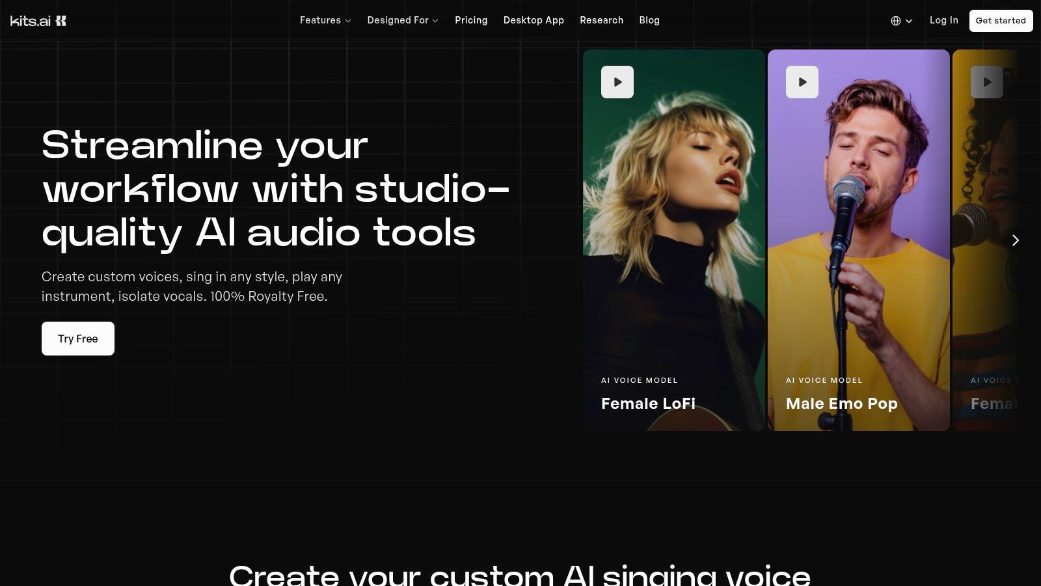The width and height of the screenshot is (1041, 586).
Task: Play the Male Emo Pop voice sample
Action: [x=802, y=82]
